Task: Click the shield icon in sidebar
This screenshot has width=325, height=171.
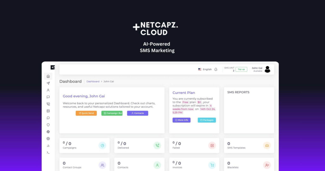Action: click(48, 125)
